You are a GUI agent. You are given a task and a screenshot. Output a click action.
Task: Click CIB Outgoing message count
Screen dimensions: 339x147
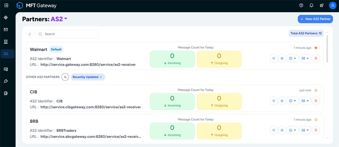219,102
